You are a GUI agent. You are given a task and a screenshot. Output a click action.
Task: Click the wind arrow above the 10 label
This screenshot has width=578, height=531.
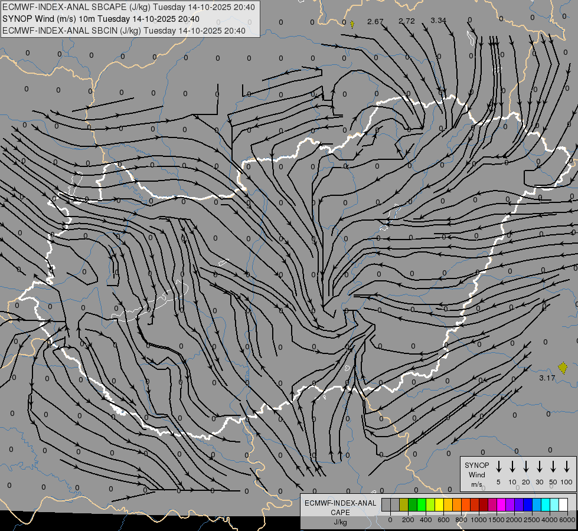coord(512,467)
